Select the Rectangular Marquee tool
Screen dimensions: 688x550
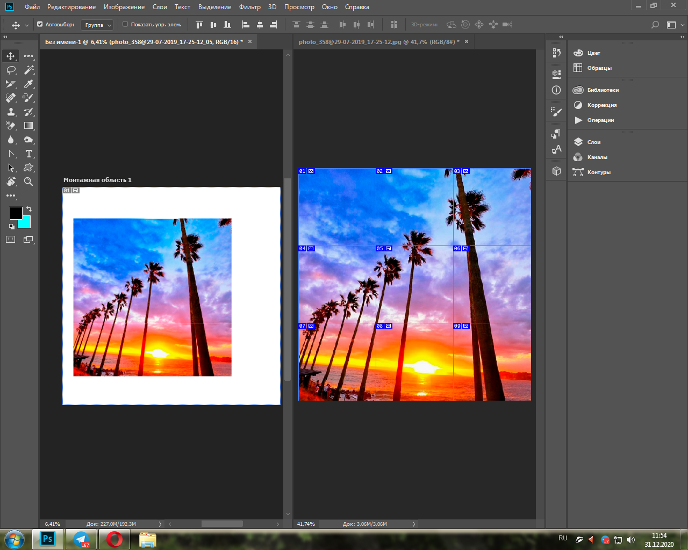[28, 56]
